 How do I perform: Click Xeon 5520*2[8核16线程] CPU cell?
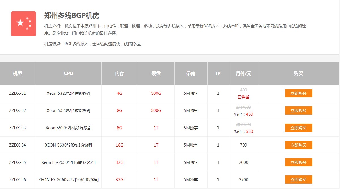[69, 128]
